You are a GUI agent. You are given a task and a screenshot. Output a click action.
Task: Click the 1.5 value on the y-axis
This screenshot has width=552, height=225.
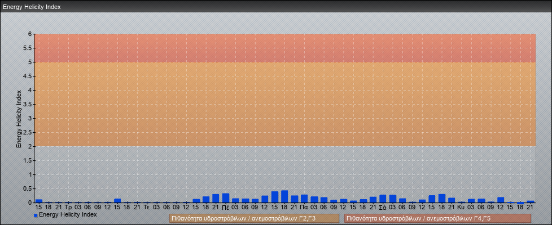click(x=28, y=160)
